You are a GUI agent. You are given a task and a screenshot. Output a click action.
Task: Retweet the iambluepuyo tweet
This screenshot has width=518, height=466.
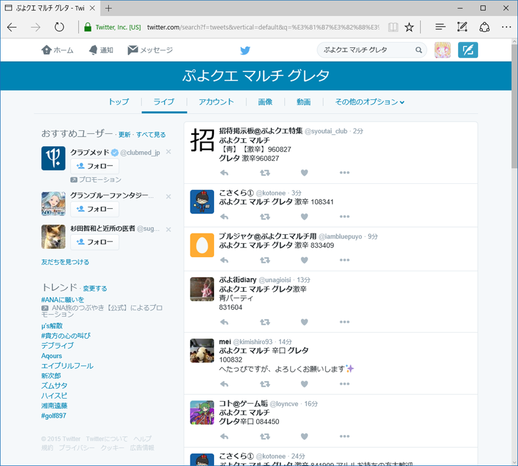(x=264, y=260)
